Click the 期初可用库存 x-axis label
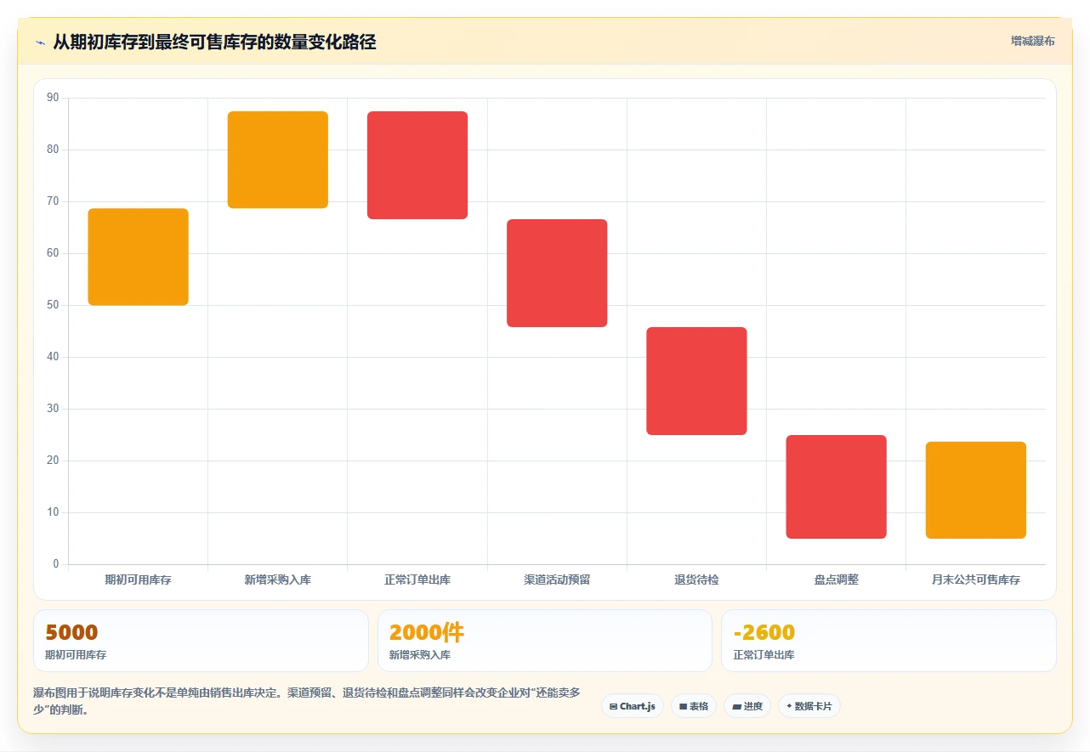 tap(138, 580)
